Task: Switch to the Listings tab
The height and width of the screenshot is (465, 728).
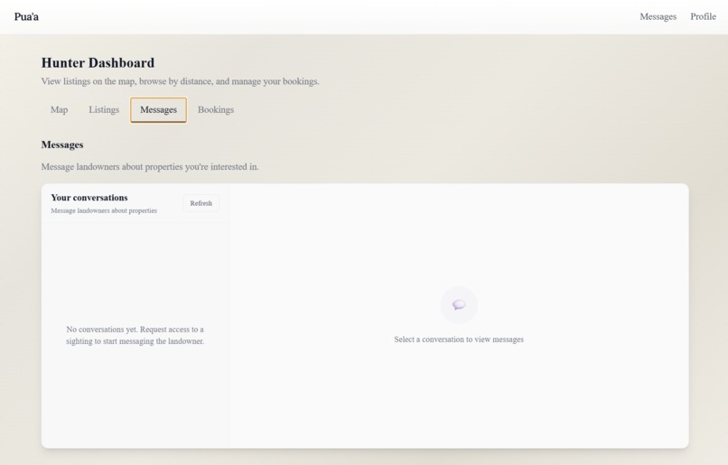Action: tap(104, 110)
